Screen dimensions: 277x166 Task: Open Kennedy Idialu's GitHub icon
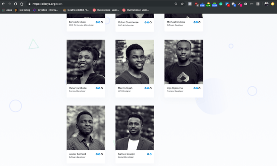[102, 22]
